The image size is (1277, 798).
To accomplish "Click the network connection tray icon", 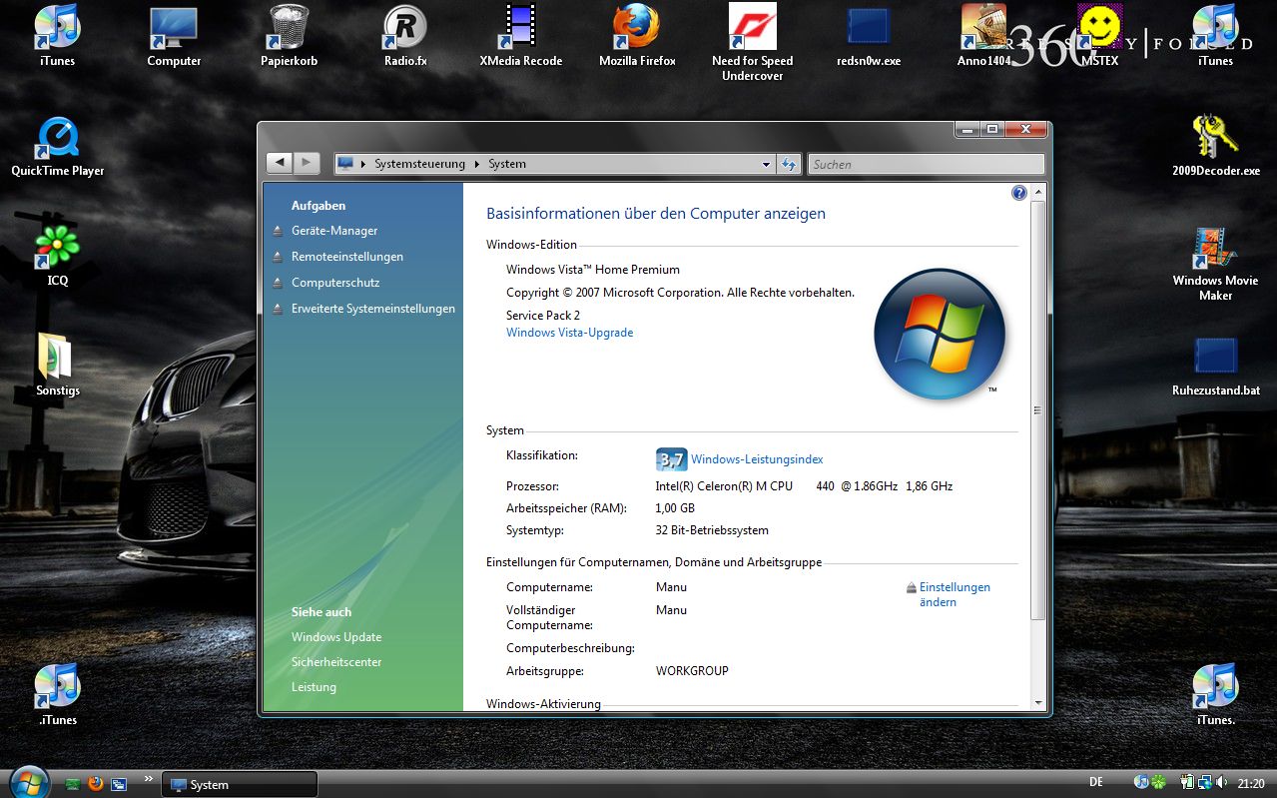I will (1205, 783).
